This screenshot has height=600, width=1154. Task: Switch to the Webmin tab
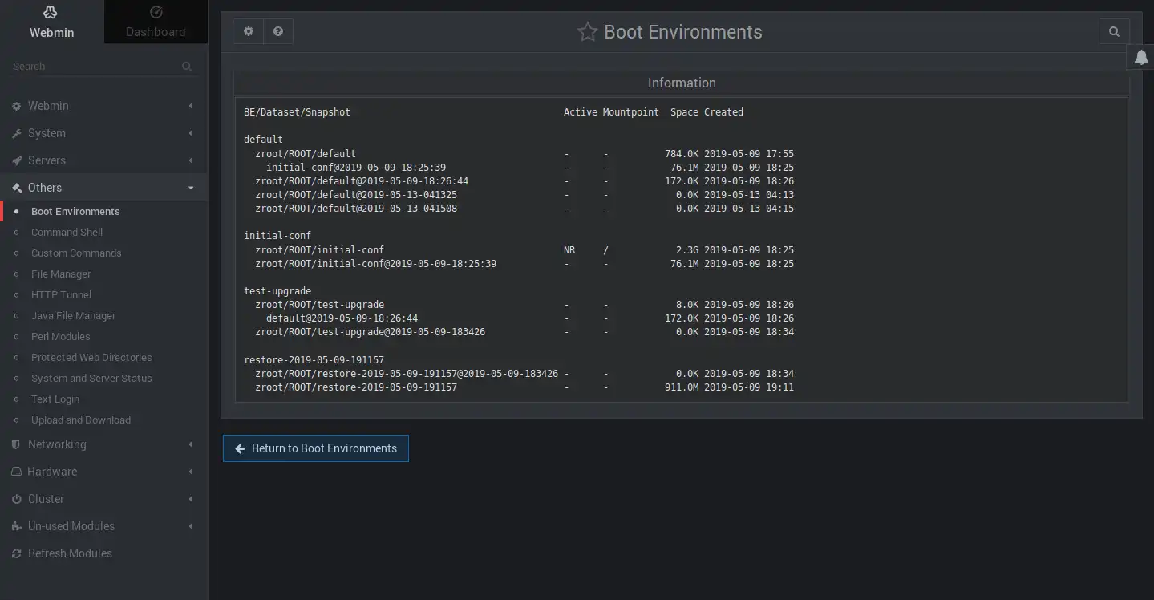(x=51, y=22)
